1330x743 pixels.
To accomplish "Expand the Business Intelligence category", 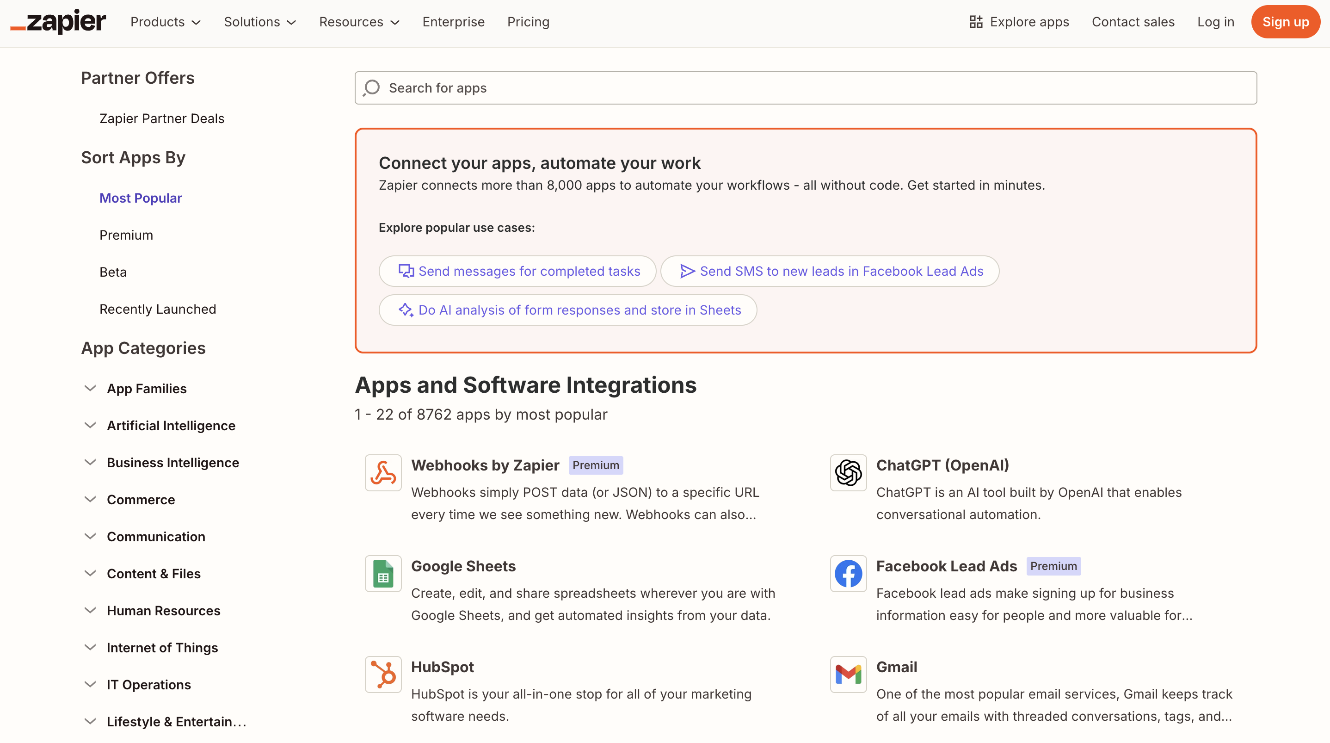I will click(x=90, y=463).
